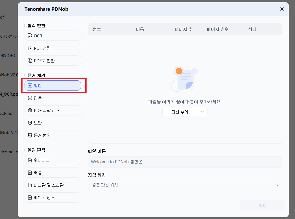The height and width of the screenshot is (219, 295).
Task: Click the 문서 번역 translate icon
Action: [x=30, y=135]
